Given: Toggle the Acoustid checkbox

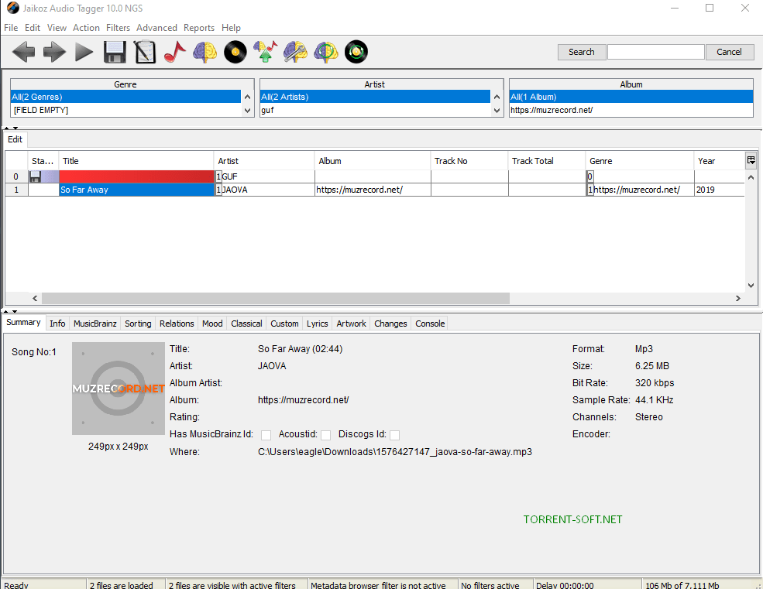Looking at the screenshot, I should 326,435.
